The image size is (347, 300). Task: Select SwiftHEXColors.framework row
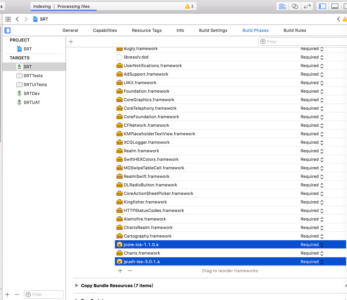(231, 159)
